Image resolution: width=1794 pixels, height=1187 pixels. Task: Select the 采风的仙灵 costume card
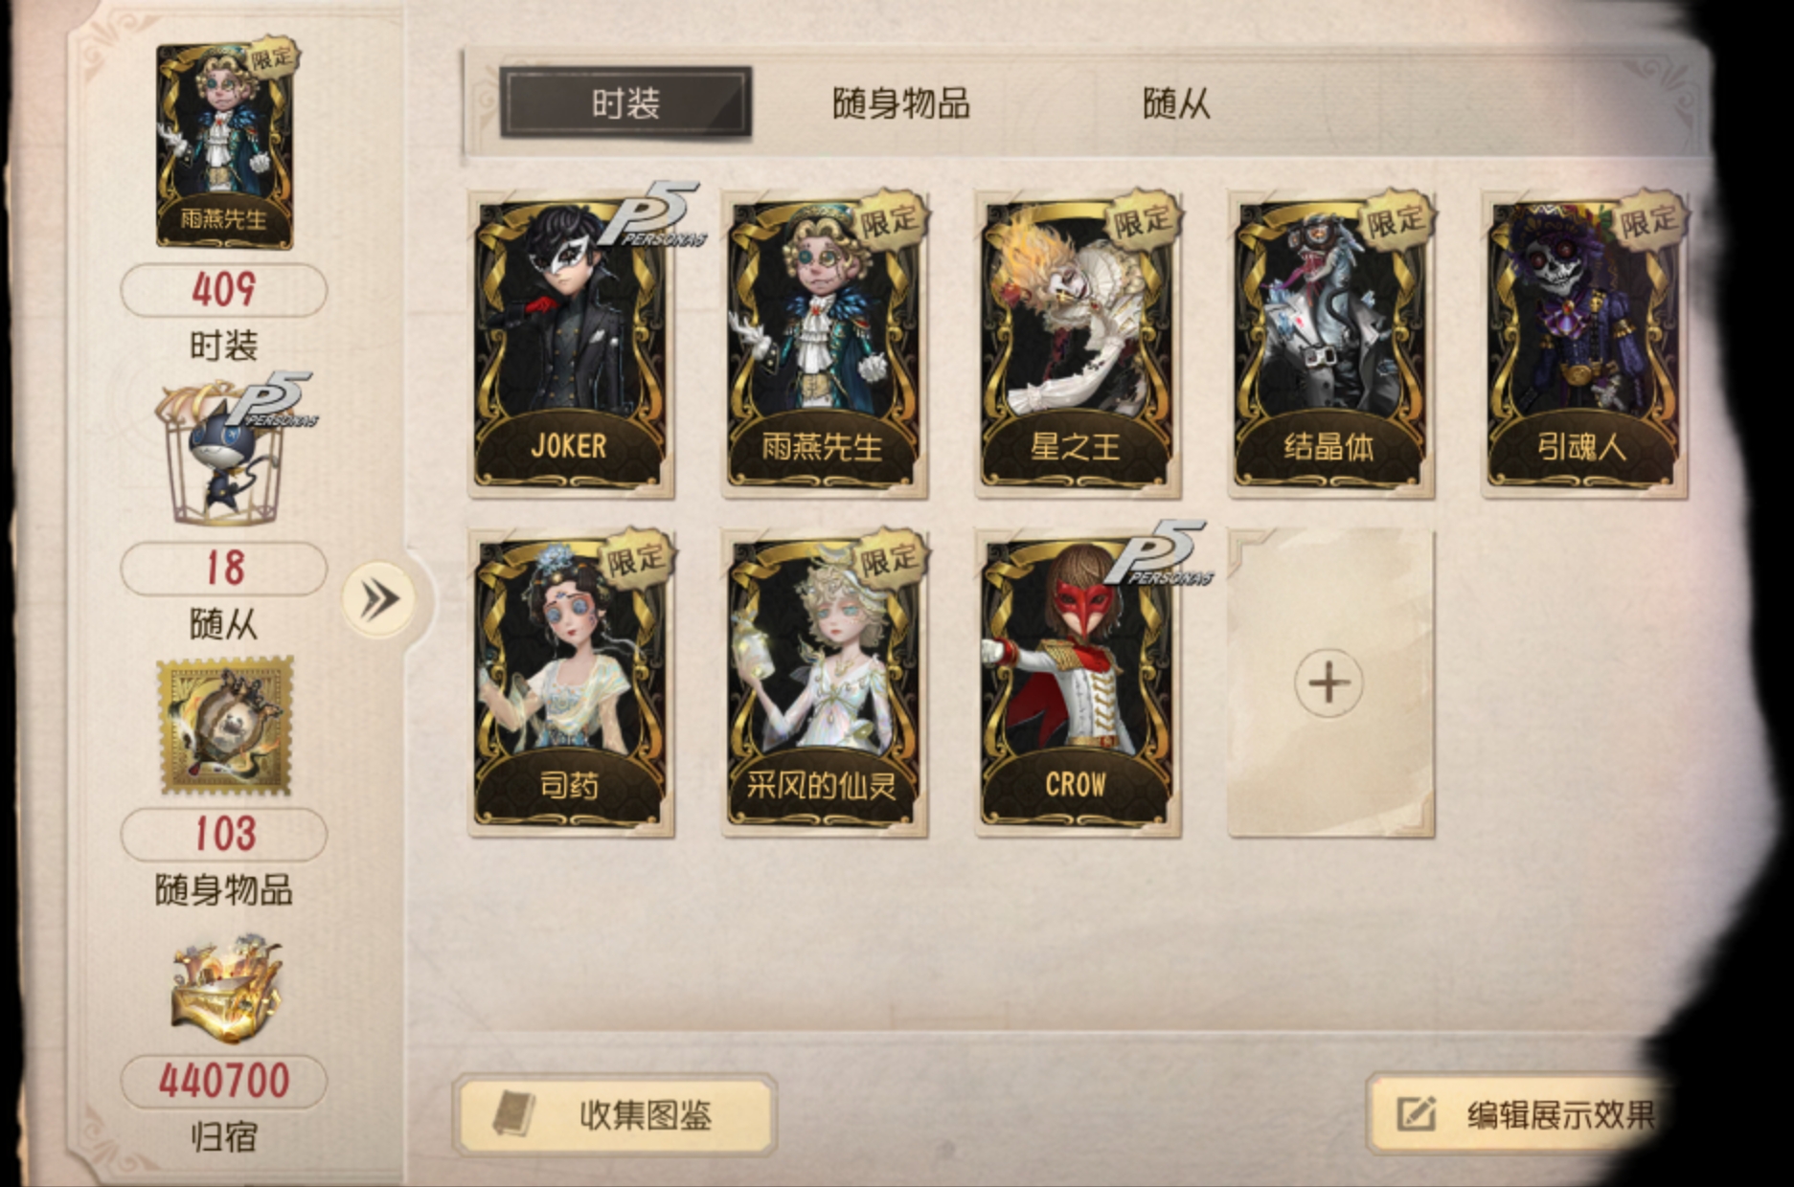[x=825, y=683]
